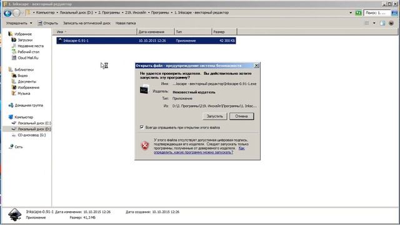
Task: Open Избранное in the navigation pane
Action: coord(23,34)
